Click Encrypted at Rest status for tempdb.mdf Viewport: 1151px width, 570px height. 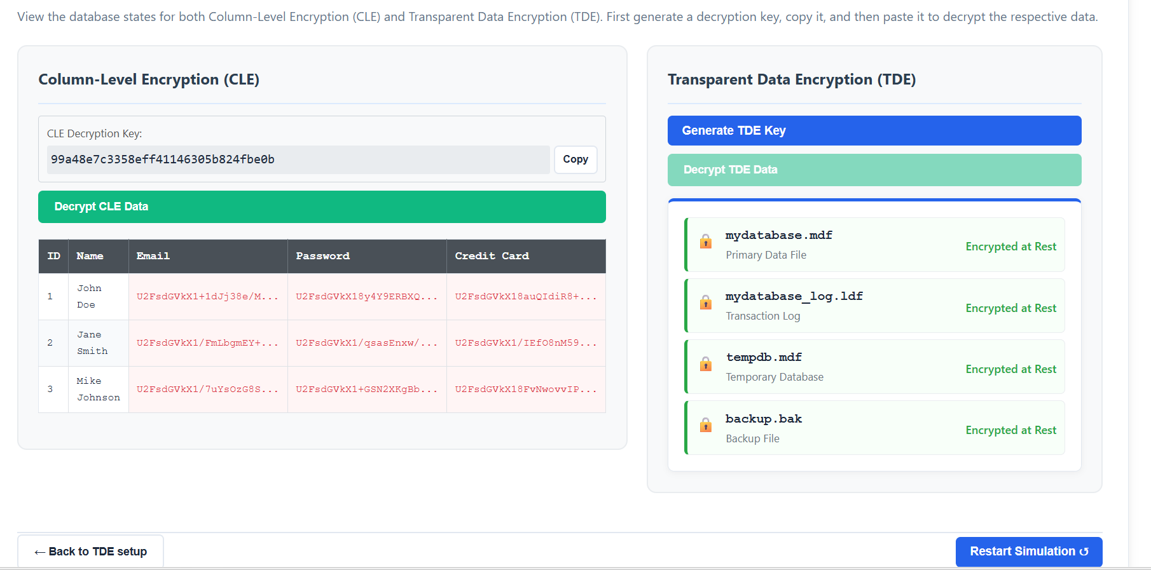point(1010,369)
